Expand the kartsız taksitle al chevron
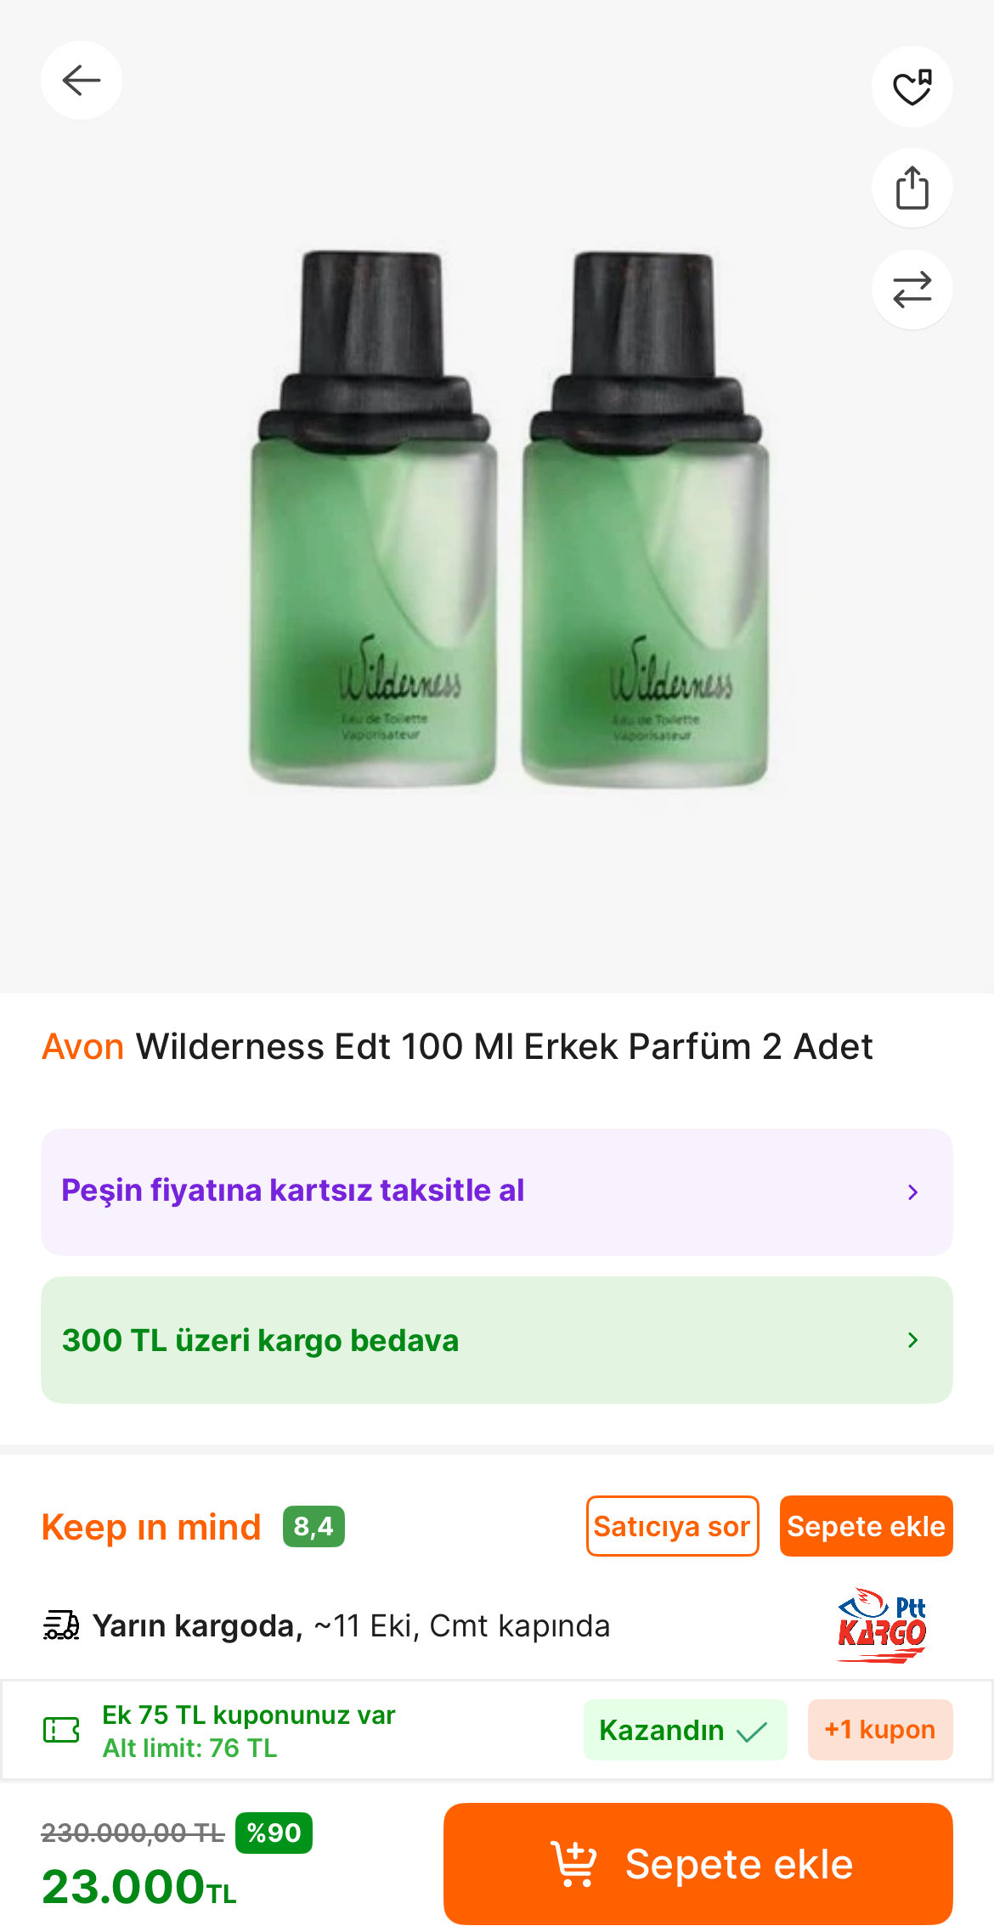Viewport: 994px width, 1926px height. pyautogui.click(x=913, y=1192)
